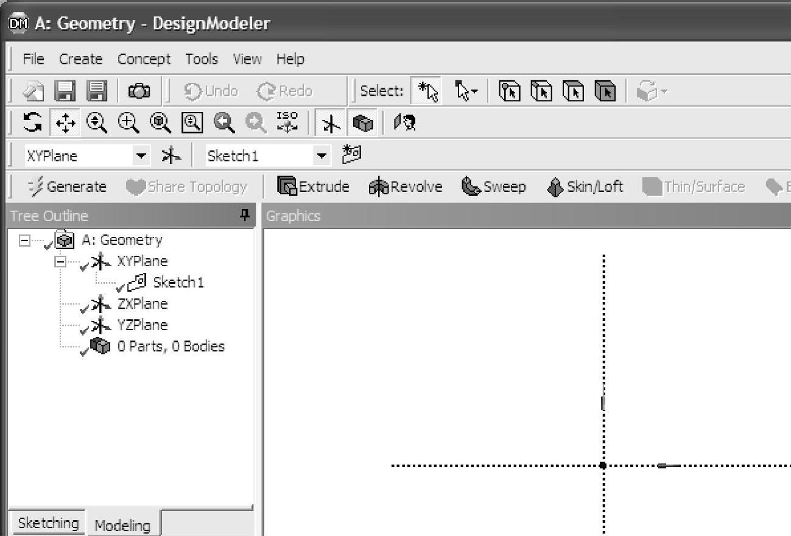
Task: Activate the Rotate view tool
Action: pyautogui.click(x=33, y=124)
